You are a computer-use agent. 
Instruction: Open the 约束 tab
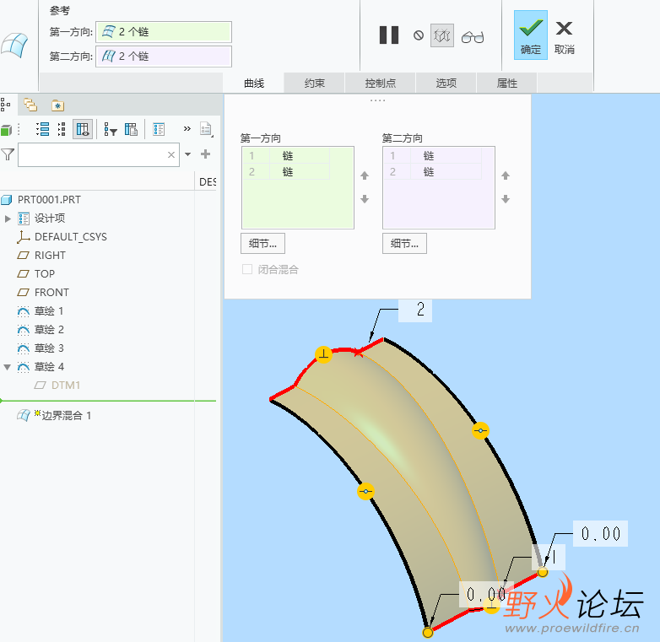click(x=315, y=83)
